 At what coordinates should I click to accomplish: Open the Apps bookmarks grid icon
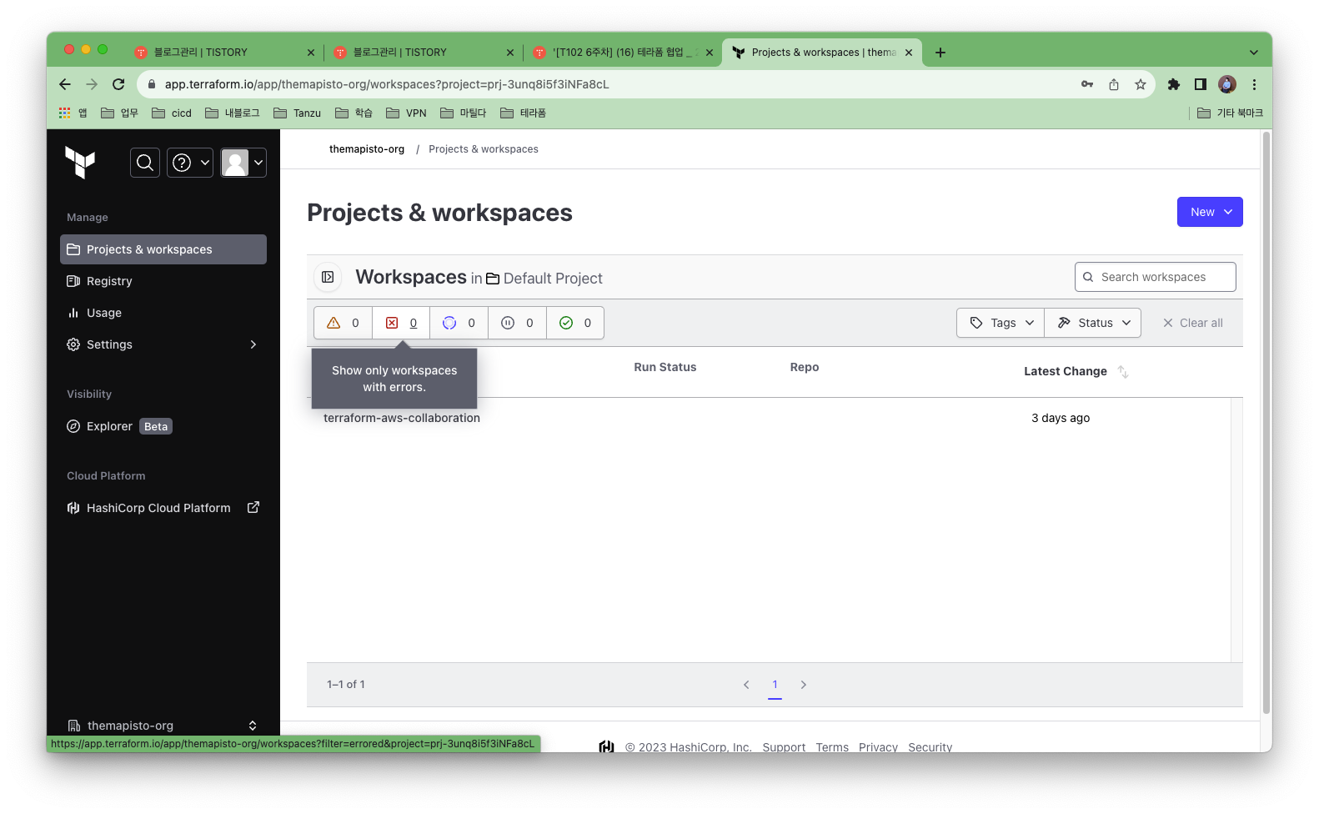tap(73, 113)
